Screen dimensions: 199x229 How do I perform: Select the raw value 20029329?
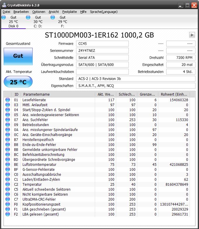coord(180,209)
